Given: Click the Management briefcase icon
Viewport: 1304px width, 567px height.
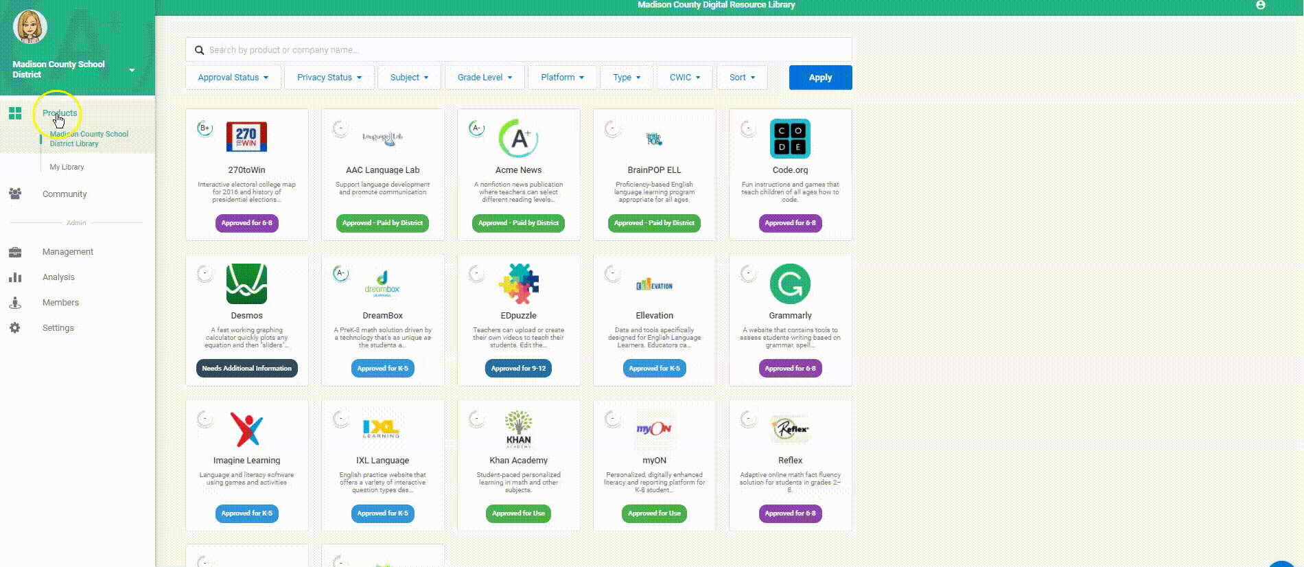Looking at the screenshot, I should 15,252.
